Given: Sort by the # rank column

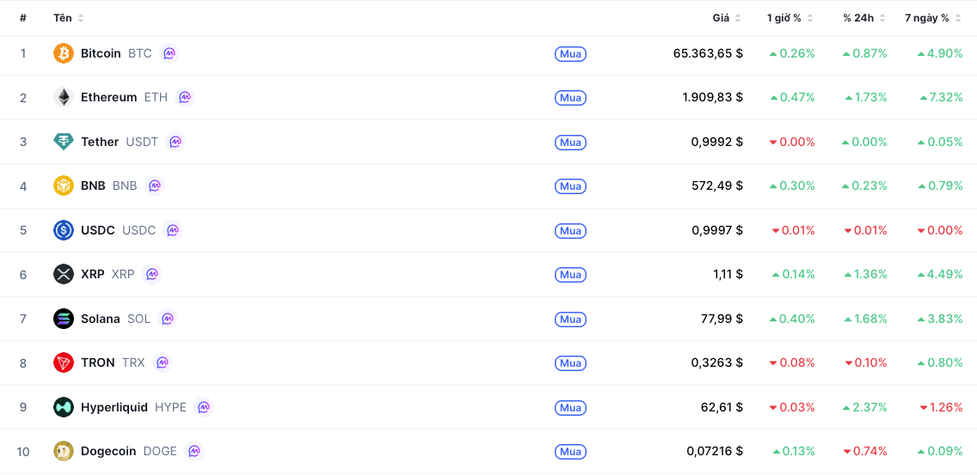Looking at the screenshot, I should [x=23, y=18].
